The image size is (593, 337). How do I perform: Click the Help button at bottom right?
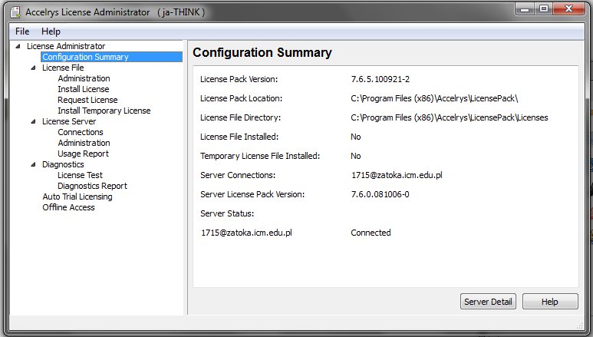click(x=549, y=302)
